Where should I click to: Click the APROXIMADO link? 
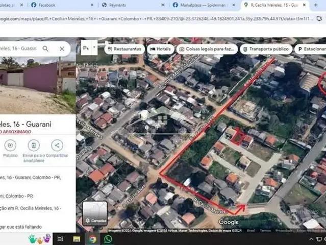tap(16, 132)
